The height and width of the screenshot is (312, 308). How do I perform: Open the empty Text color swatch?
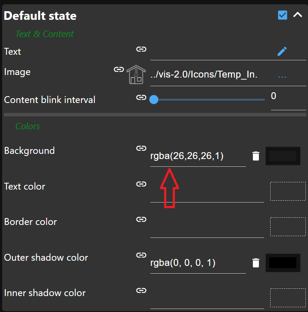coord(288,191)
